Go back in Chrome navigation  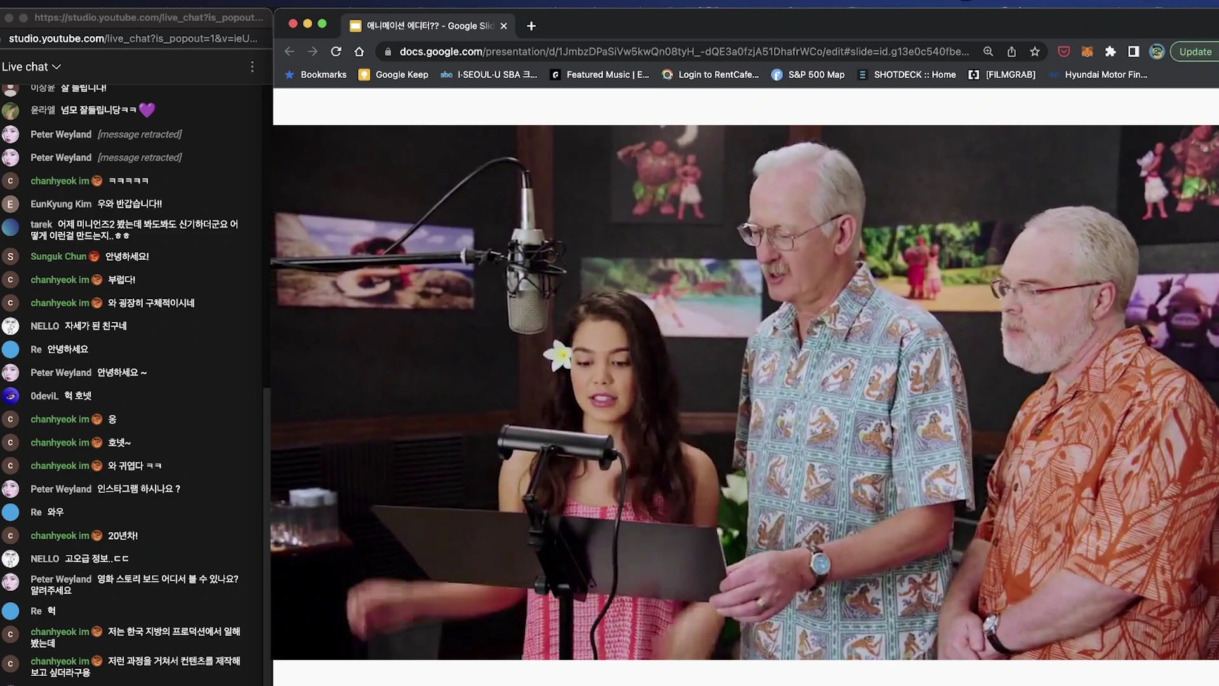click(290, 51)
